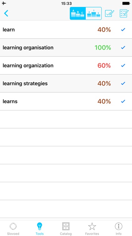Switch to ranking podium sort mode
Image resolution: width=132 pixels, height=236 pixels.
point(94,14)
